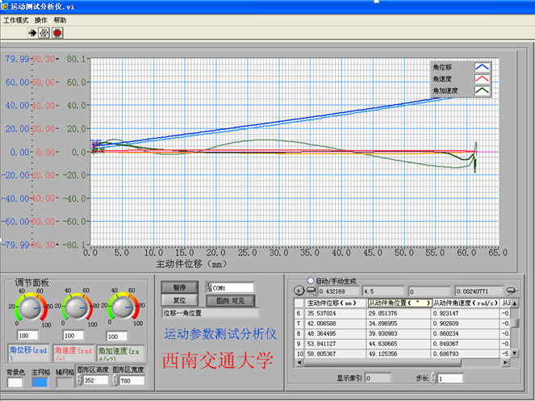This screenshot has height=401, width=535.
Task: Click the round plus button left of data table
Action: coord(299,290)
